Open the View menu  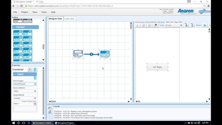[x=35, y=12]
